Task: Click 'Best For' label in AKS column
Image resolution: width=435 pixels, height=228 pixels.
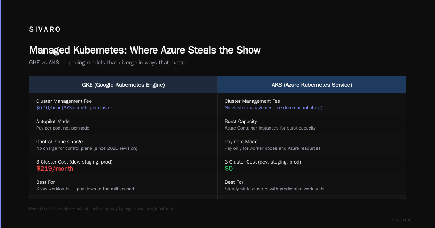Action: coord(234,182)
